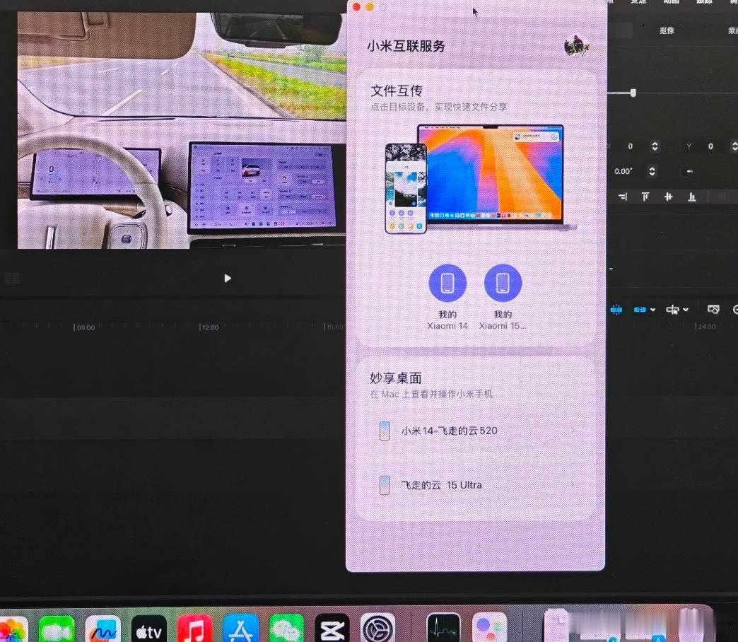This screenshot has height=642, width=738.
Task: Open WeChat from the Dock
Action: 286,629
